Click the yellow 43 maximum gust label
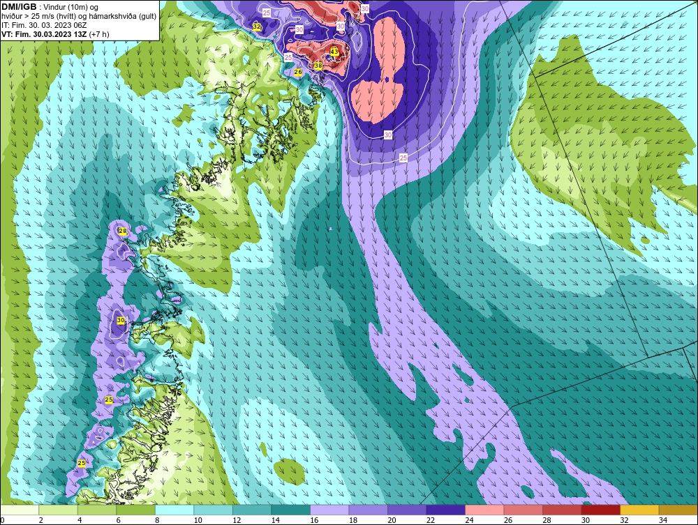 coord(334,52)
